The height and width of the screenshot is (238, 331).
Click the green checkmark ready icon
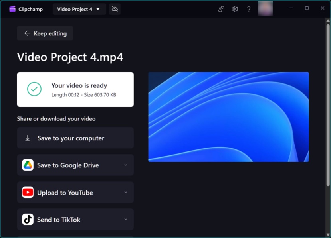(34, 89)
